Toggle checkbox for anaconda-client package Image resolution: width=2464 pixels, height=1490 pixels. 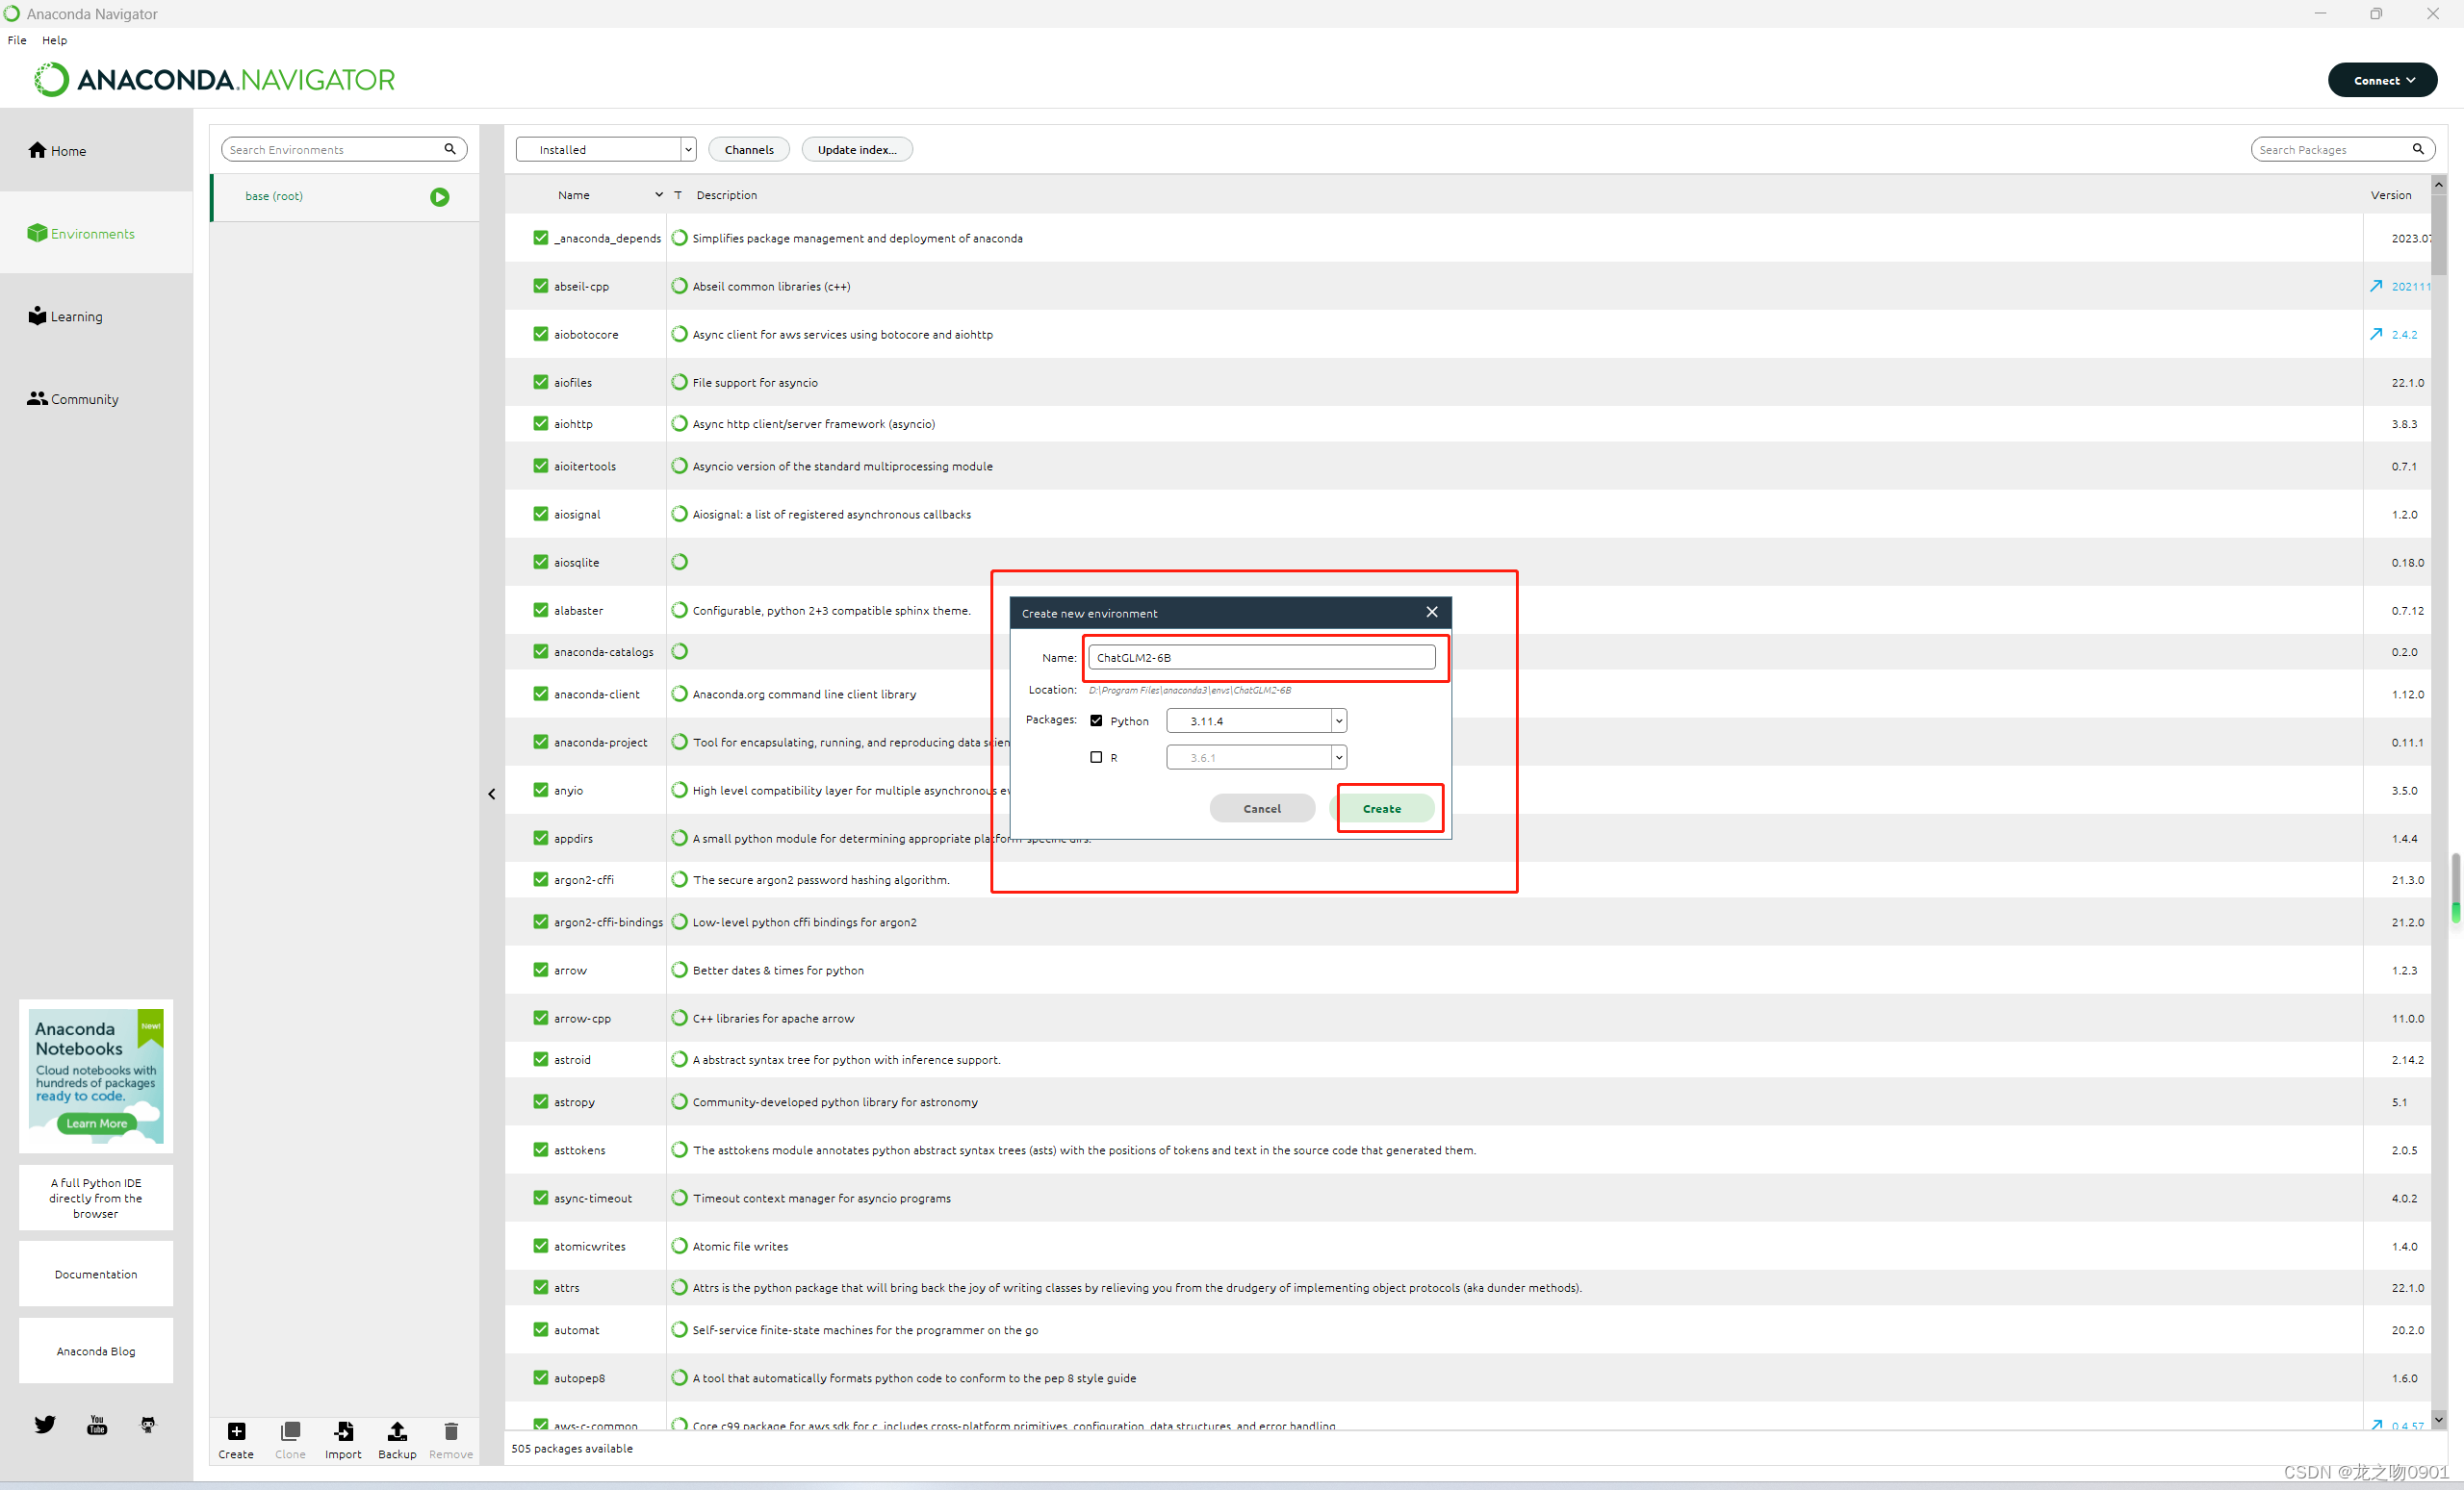pos(541,694)
